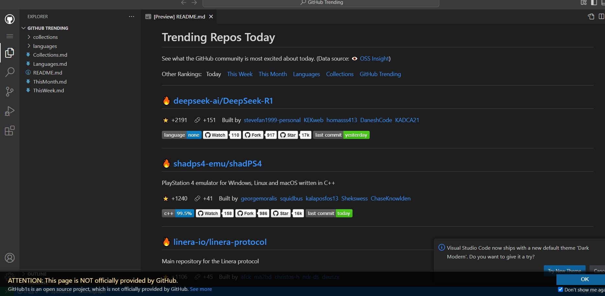The height and width of the screenshot is (296, 605).
Task: Click the last commit today badge
Action: click(x=329, y=213)
